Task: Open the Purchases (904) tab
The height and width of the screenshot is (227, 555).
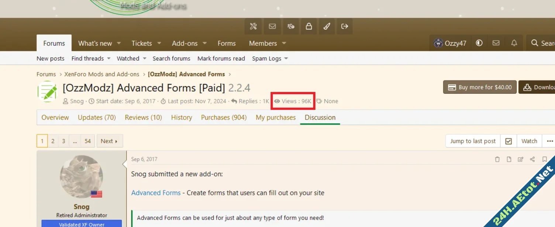Action: tap(224, 117)
